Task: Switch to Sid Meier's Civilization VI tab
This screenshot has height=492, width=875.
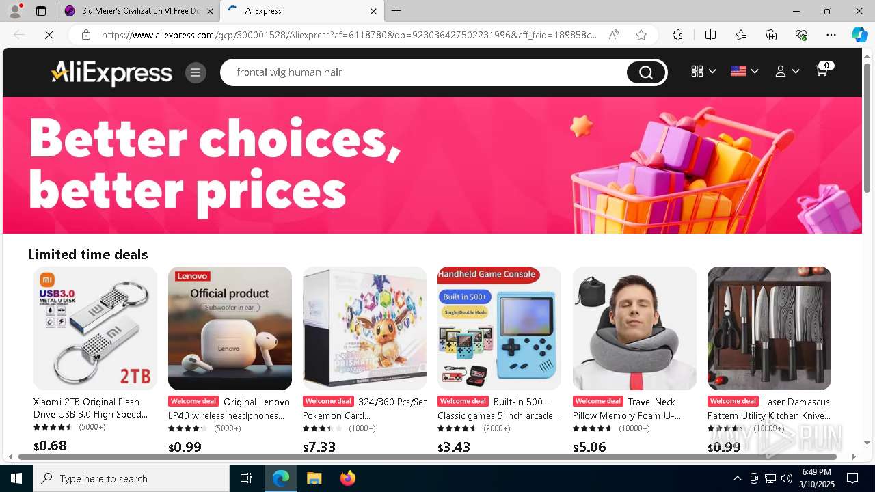Action: (x=137, y=11)
